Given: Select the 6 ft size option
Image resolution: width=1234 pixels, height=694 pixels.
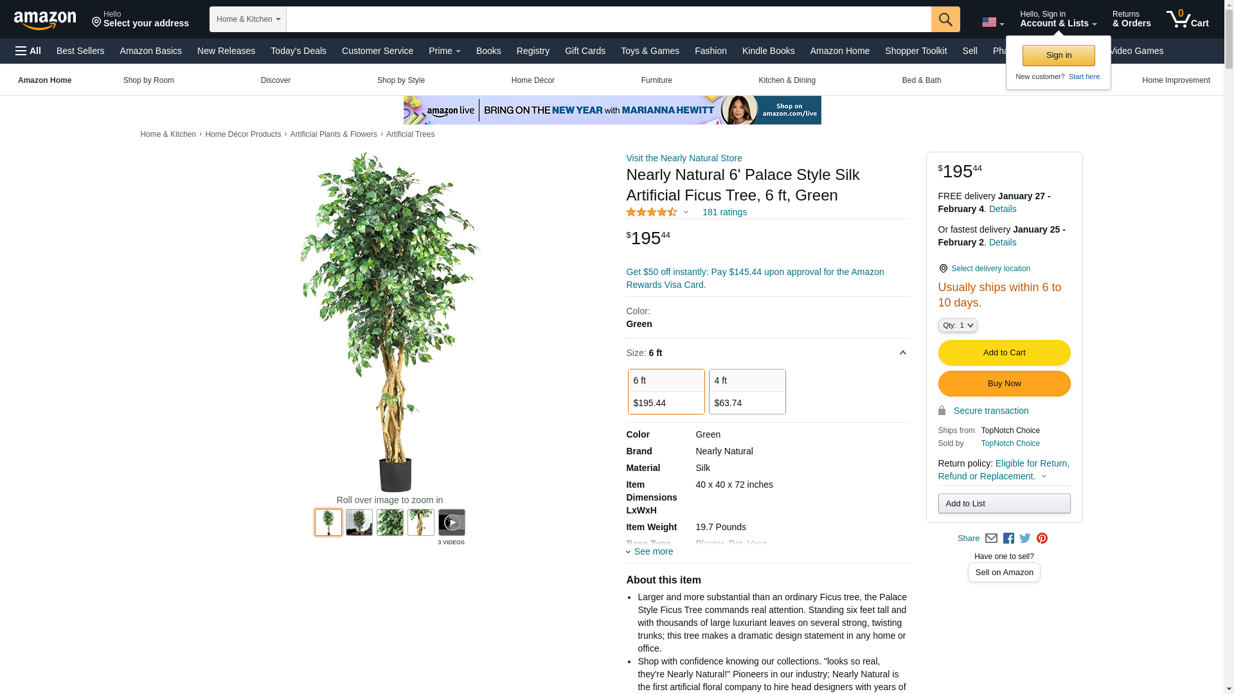Looking at the screenshot, I should [x=666, y=391].
